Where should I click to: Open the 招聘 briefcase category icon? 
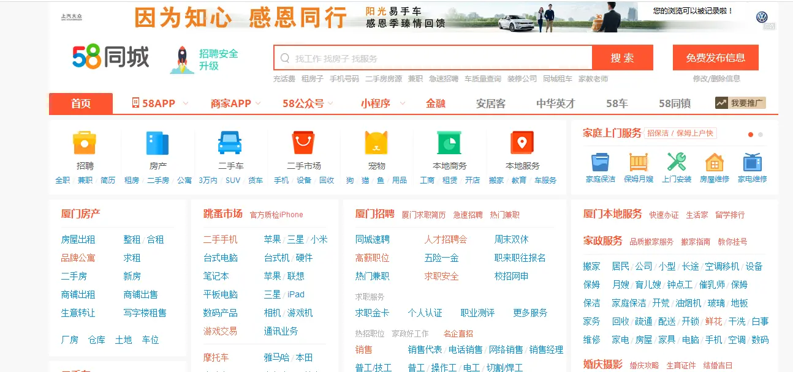pyautogui.click(x=85, y=143)
